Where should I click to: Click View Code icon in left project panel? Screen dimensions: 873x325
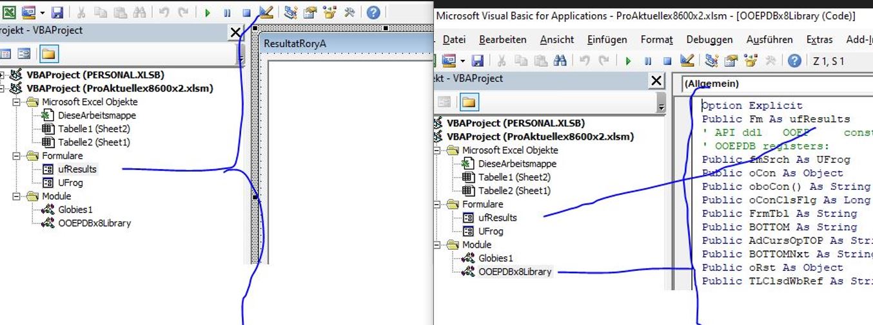pyautogui.click(x=5, y=54)
